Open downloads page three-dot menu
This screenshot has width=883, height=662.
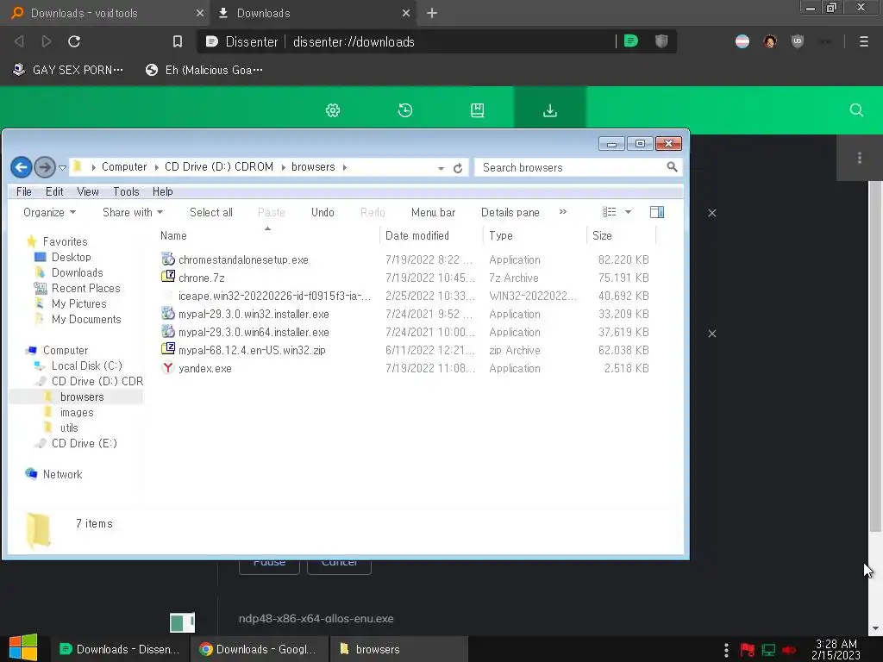pos(860,158)
